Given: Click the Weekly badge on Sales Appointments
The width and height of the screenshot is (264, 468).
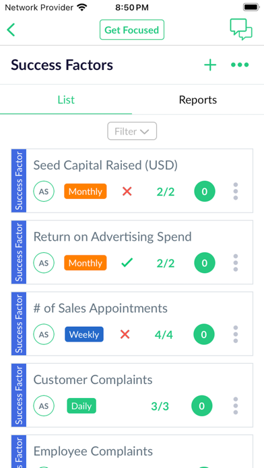Looking at the screenshot, I should [84, 334].
